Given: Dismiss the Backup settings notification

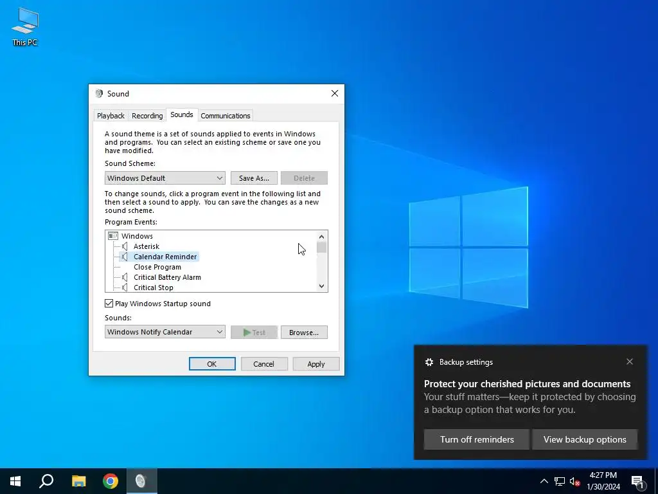Looking at the screenshot, I should pyautogui.click(x=630, y=361).
